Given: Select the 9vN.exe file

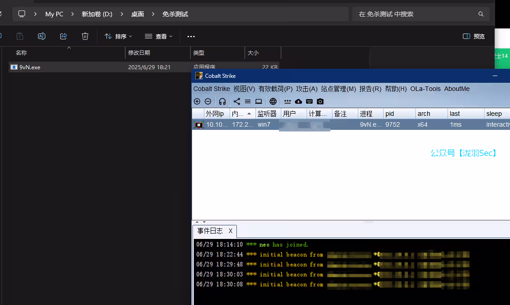Looking at the screenshot, I should tap(30, 67).
